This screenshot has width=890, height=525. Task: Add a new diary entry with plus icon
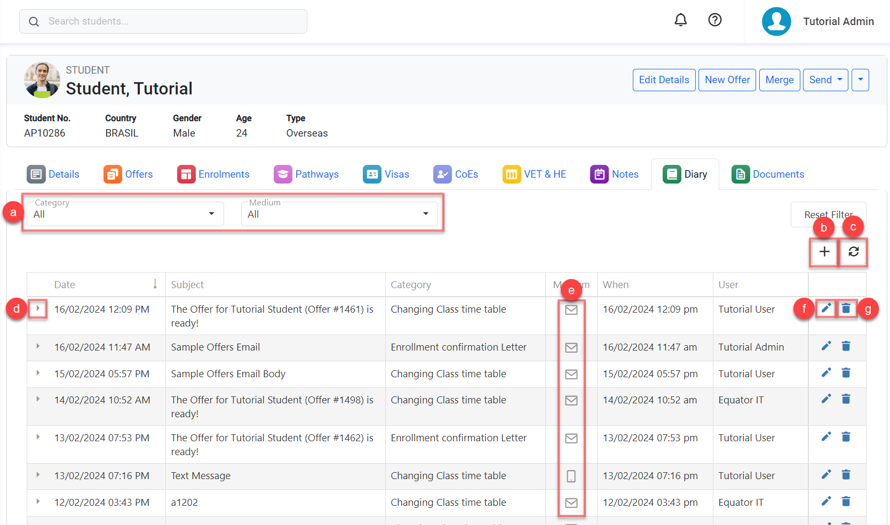coord(824,252)
